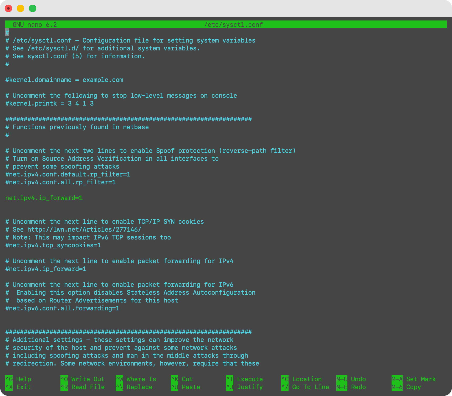
Task: Click the ^G Help shortcut in nano
Action: click(18, 379)
